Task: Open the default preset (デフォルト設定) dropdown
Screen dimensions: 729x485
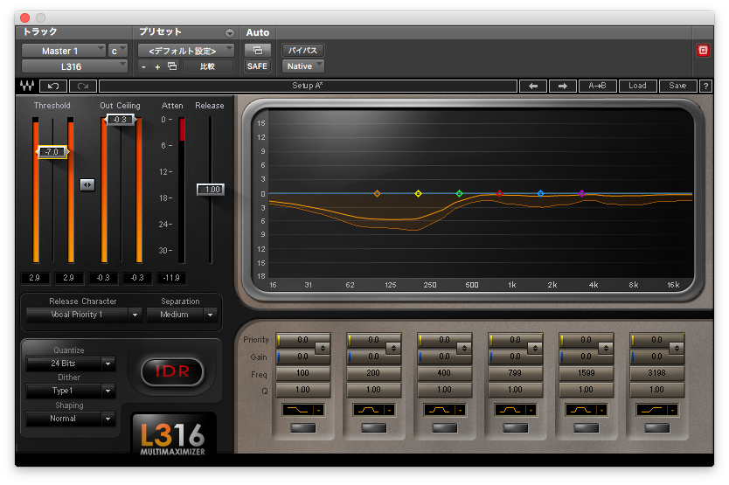Action: pyautogui.click(x=186, y=51)
